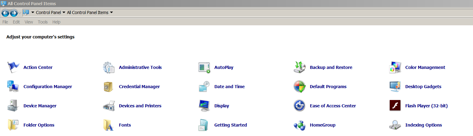Select All Control Panel Items breadcrumb
Viewport: 473px width, 136px height.
pyautogui.click(x=88, y=13)
